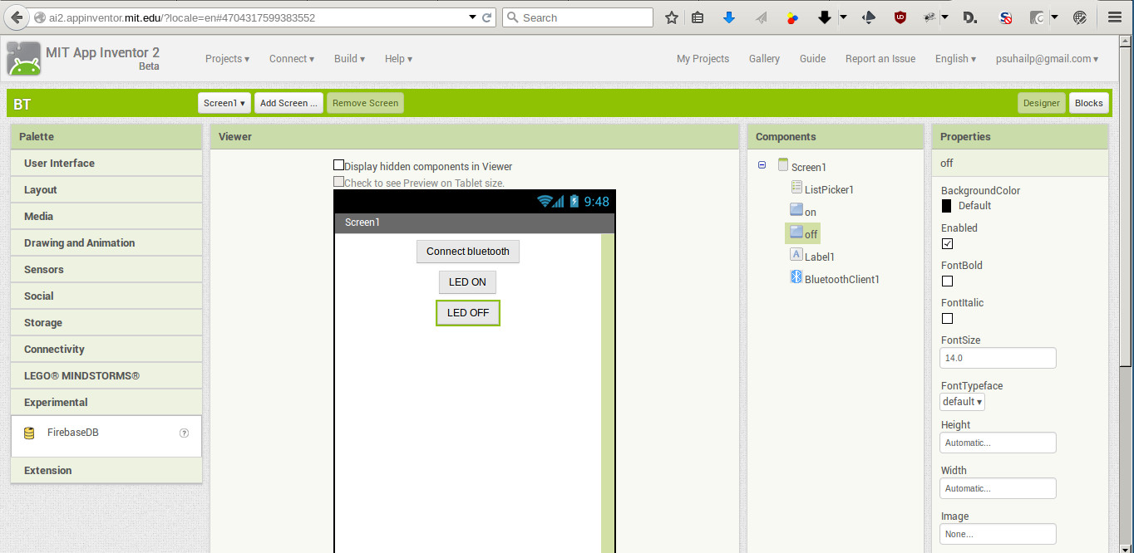This screenshot has height=553, width=1134.
Task: Open the Screen1 screen selector dropdown
Action: pos(224,103)
